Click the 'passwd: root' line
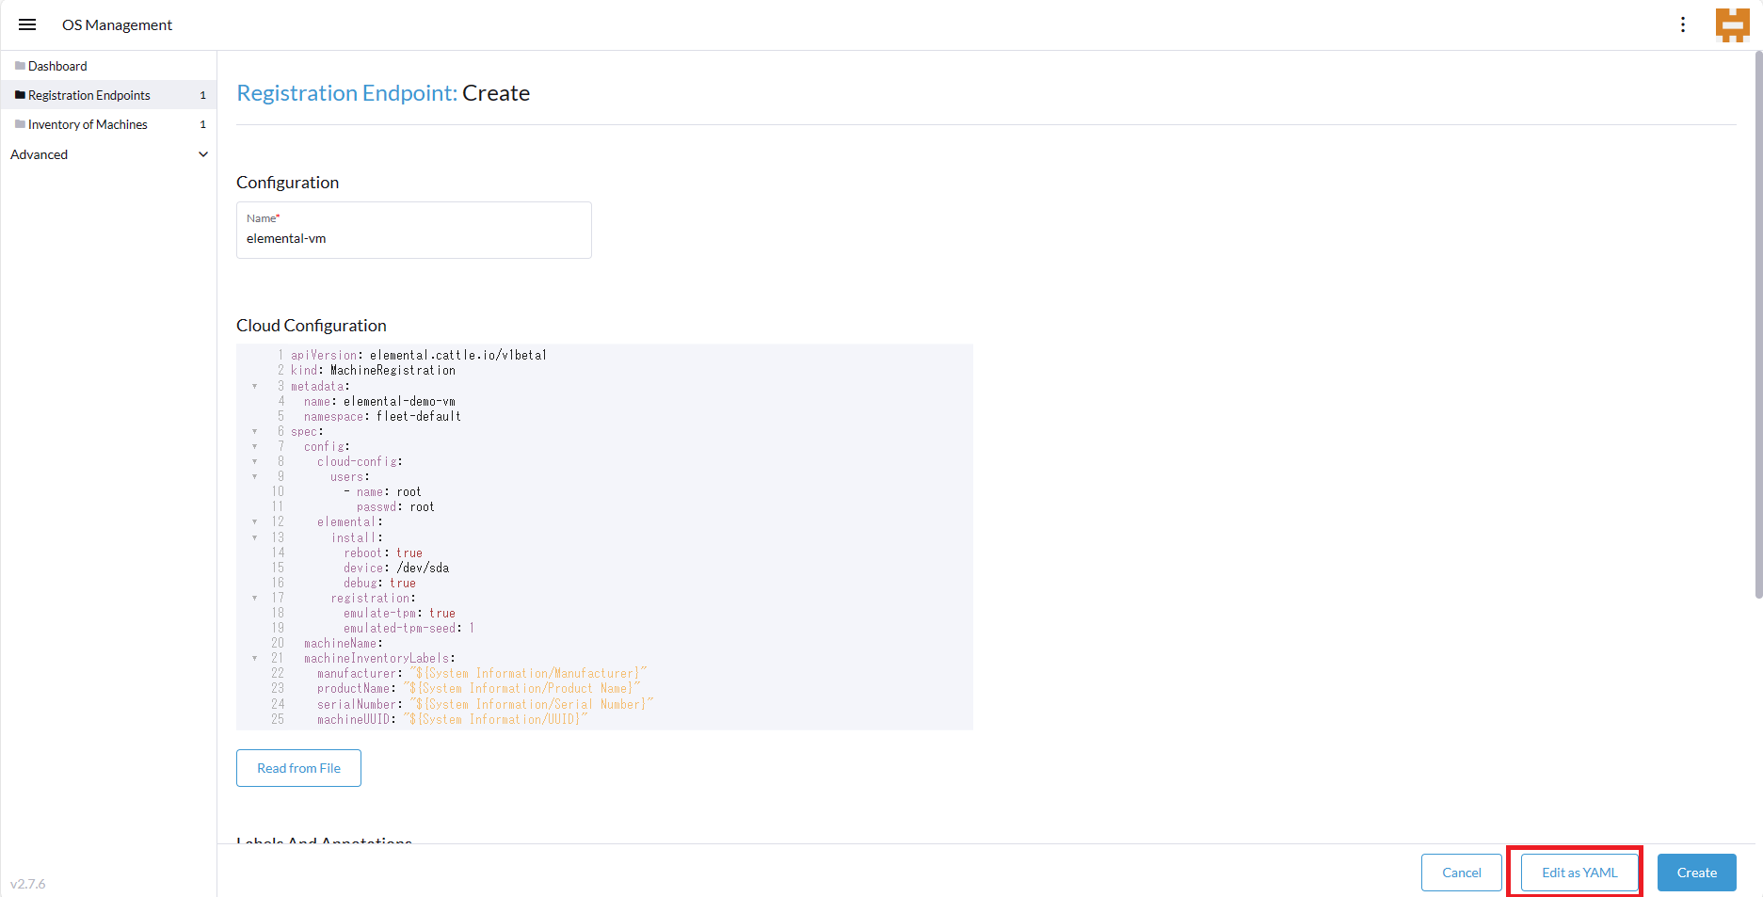The image size is (1763, 897). [x=395, y=506]
